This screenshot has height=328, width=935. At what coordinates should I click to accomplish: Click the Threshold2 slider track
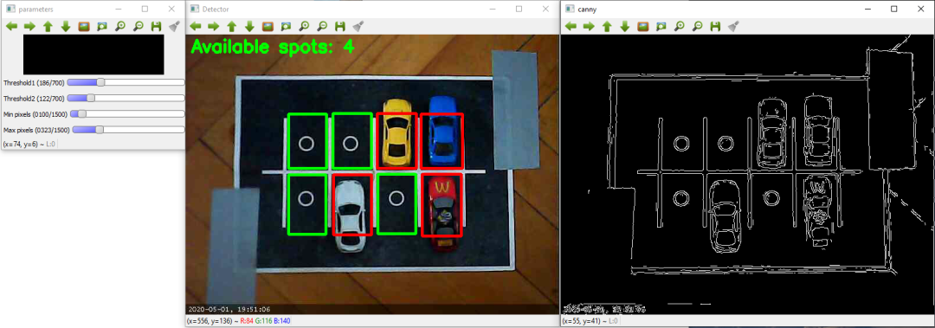point(126,98)
